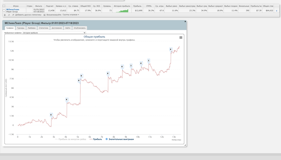Sort by Общий ROI column header
Viewport: 281px width, 160px height.
click(85, 6)
